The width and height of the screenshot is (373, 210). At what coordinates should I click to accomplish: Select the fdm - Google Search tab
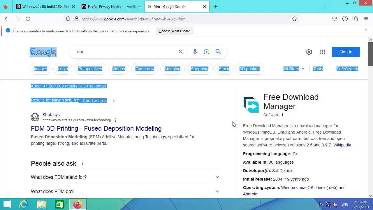coord(177,6)
